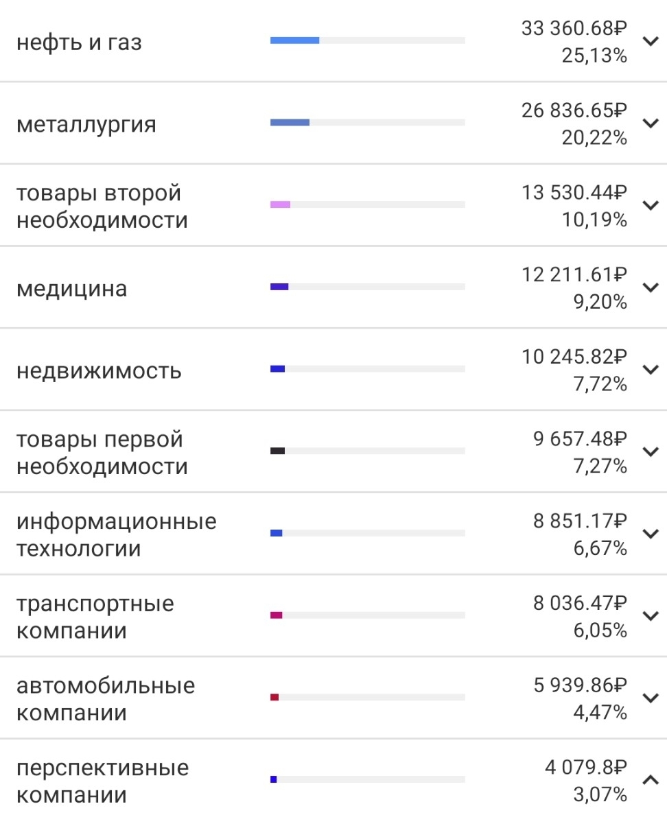Viewport: 667px width, 815px height.
Task: Expand товары первой необходимости chevron
Action: [651, 451]
